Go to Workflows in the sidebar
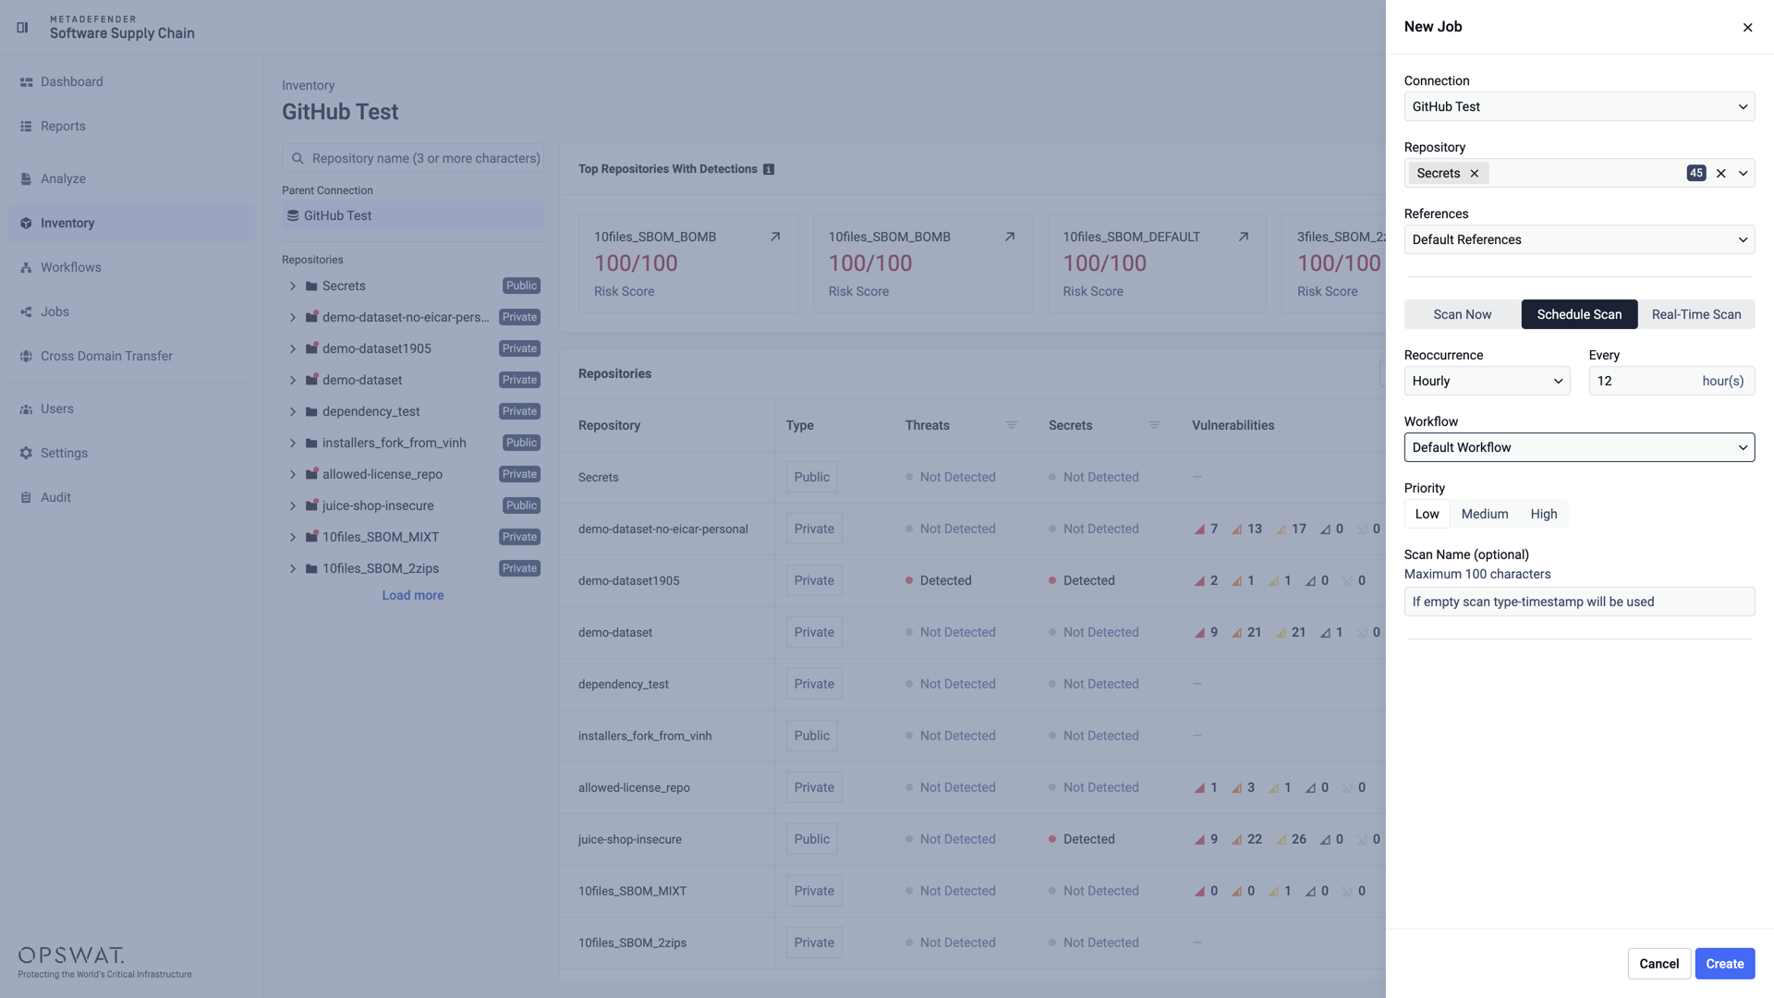Image resolution: width=1774 pixels, height=998 pixels. click(x=131, y=268)
